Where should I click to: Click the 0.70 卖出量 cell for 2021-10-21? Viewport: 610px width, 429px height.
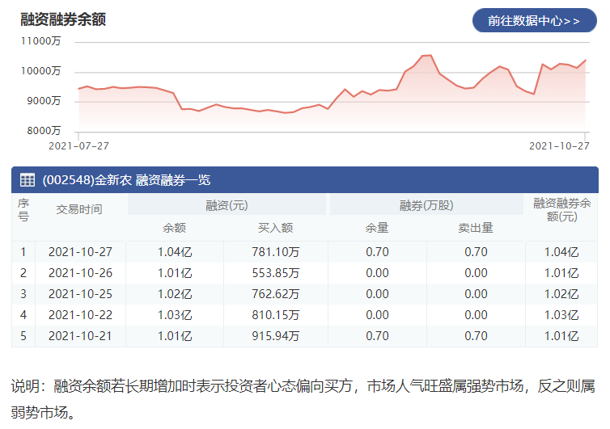[476, 336]
